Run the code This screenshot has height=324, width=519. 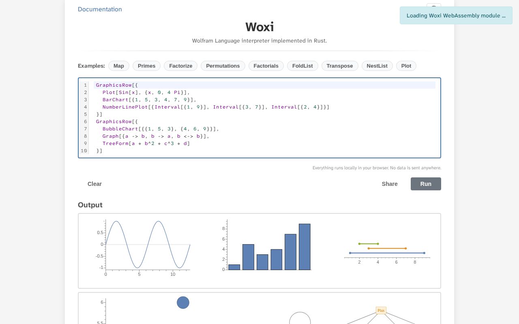click(x=426, y=184)
